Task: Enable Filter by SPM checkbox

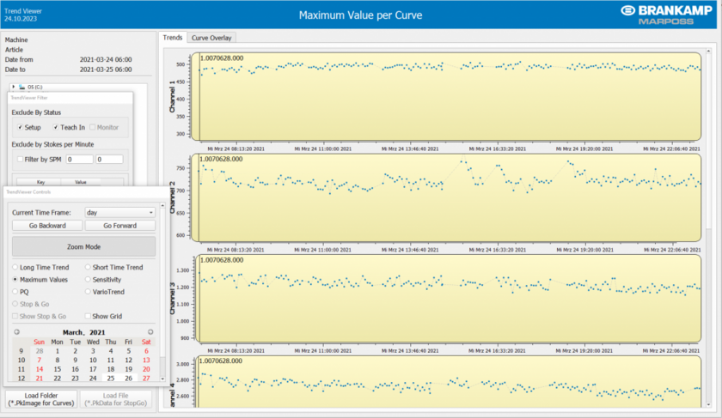Action: pos(20,159)
